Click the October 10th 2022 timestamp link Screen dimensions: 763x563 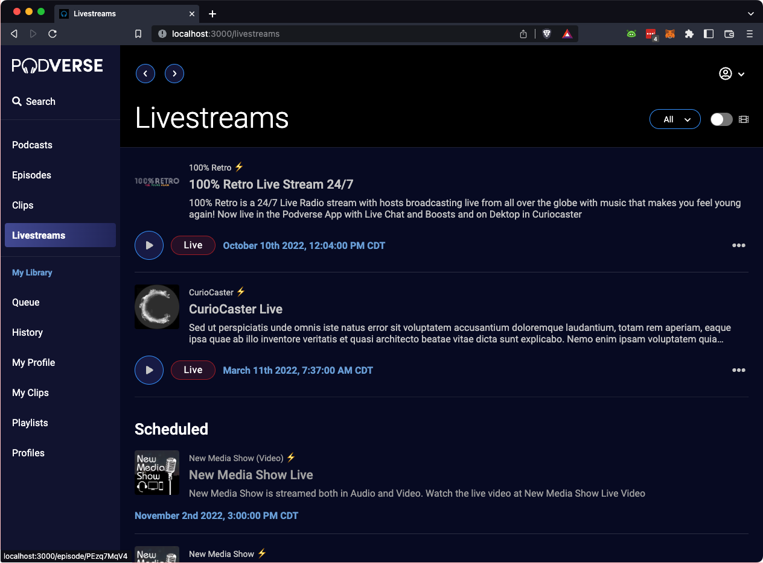pyautogui.click(x=304, y=245)
